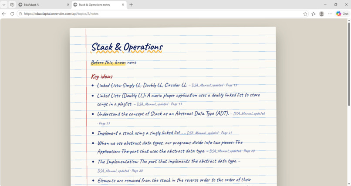The height and width of the screenshot is (186, 351).
Task: Open the Settings and more menu
Action: [330, 14]
